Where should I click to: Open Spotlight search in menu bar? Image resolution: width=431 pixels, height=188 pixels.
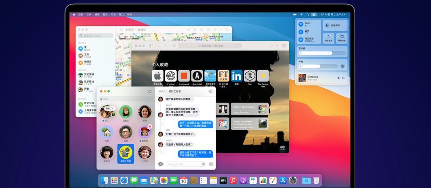tap(308, 14)
